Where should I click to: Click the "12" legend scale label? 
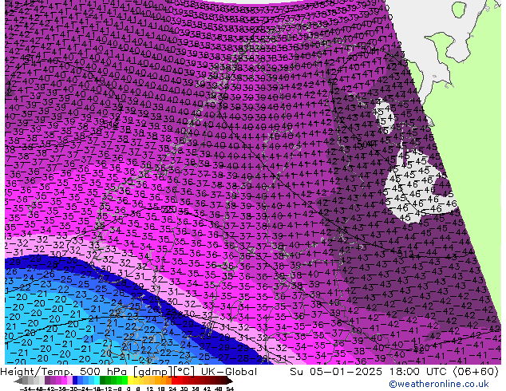[x=150, y=389]
